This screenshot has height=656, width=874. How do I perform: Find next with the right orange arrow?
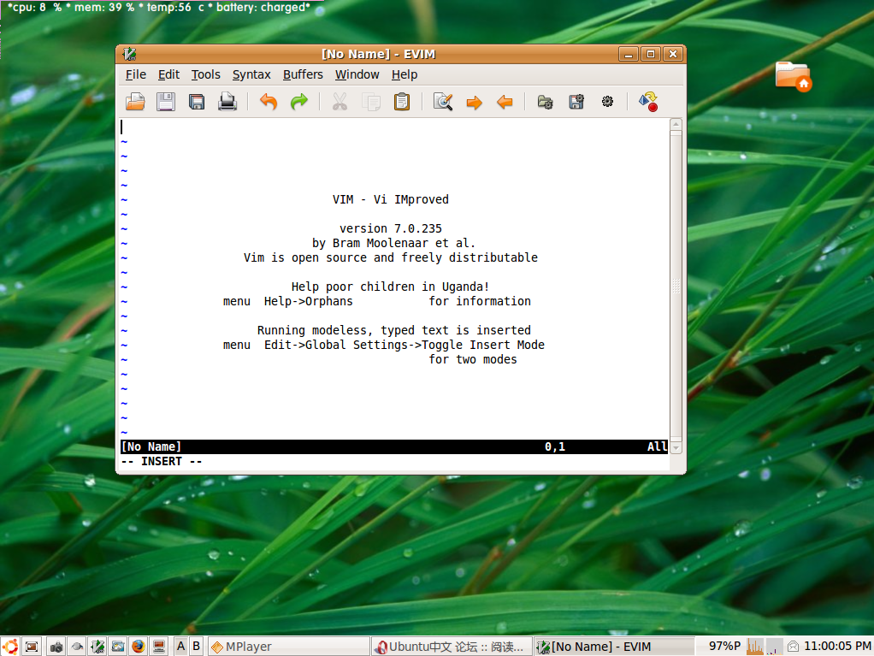[475, 103]
